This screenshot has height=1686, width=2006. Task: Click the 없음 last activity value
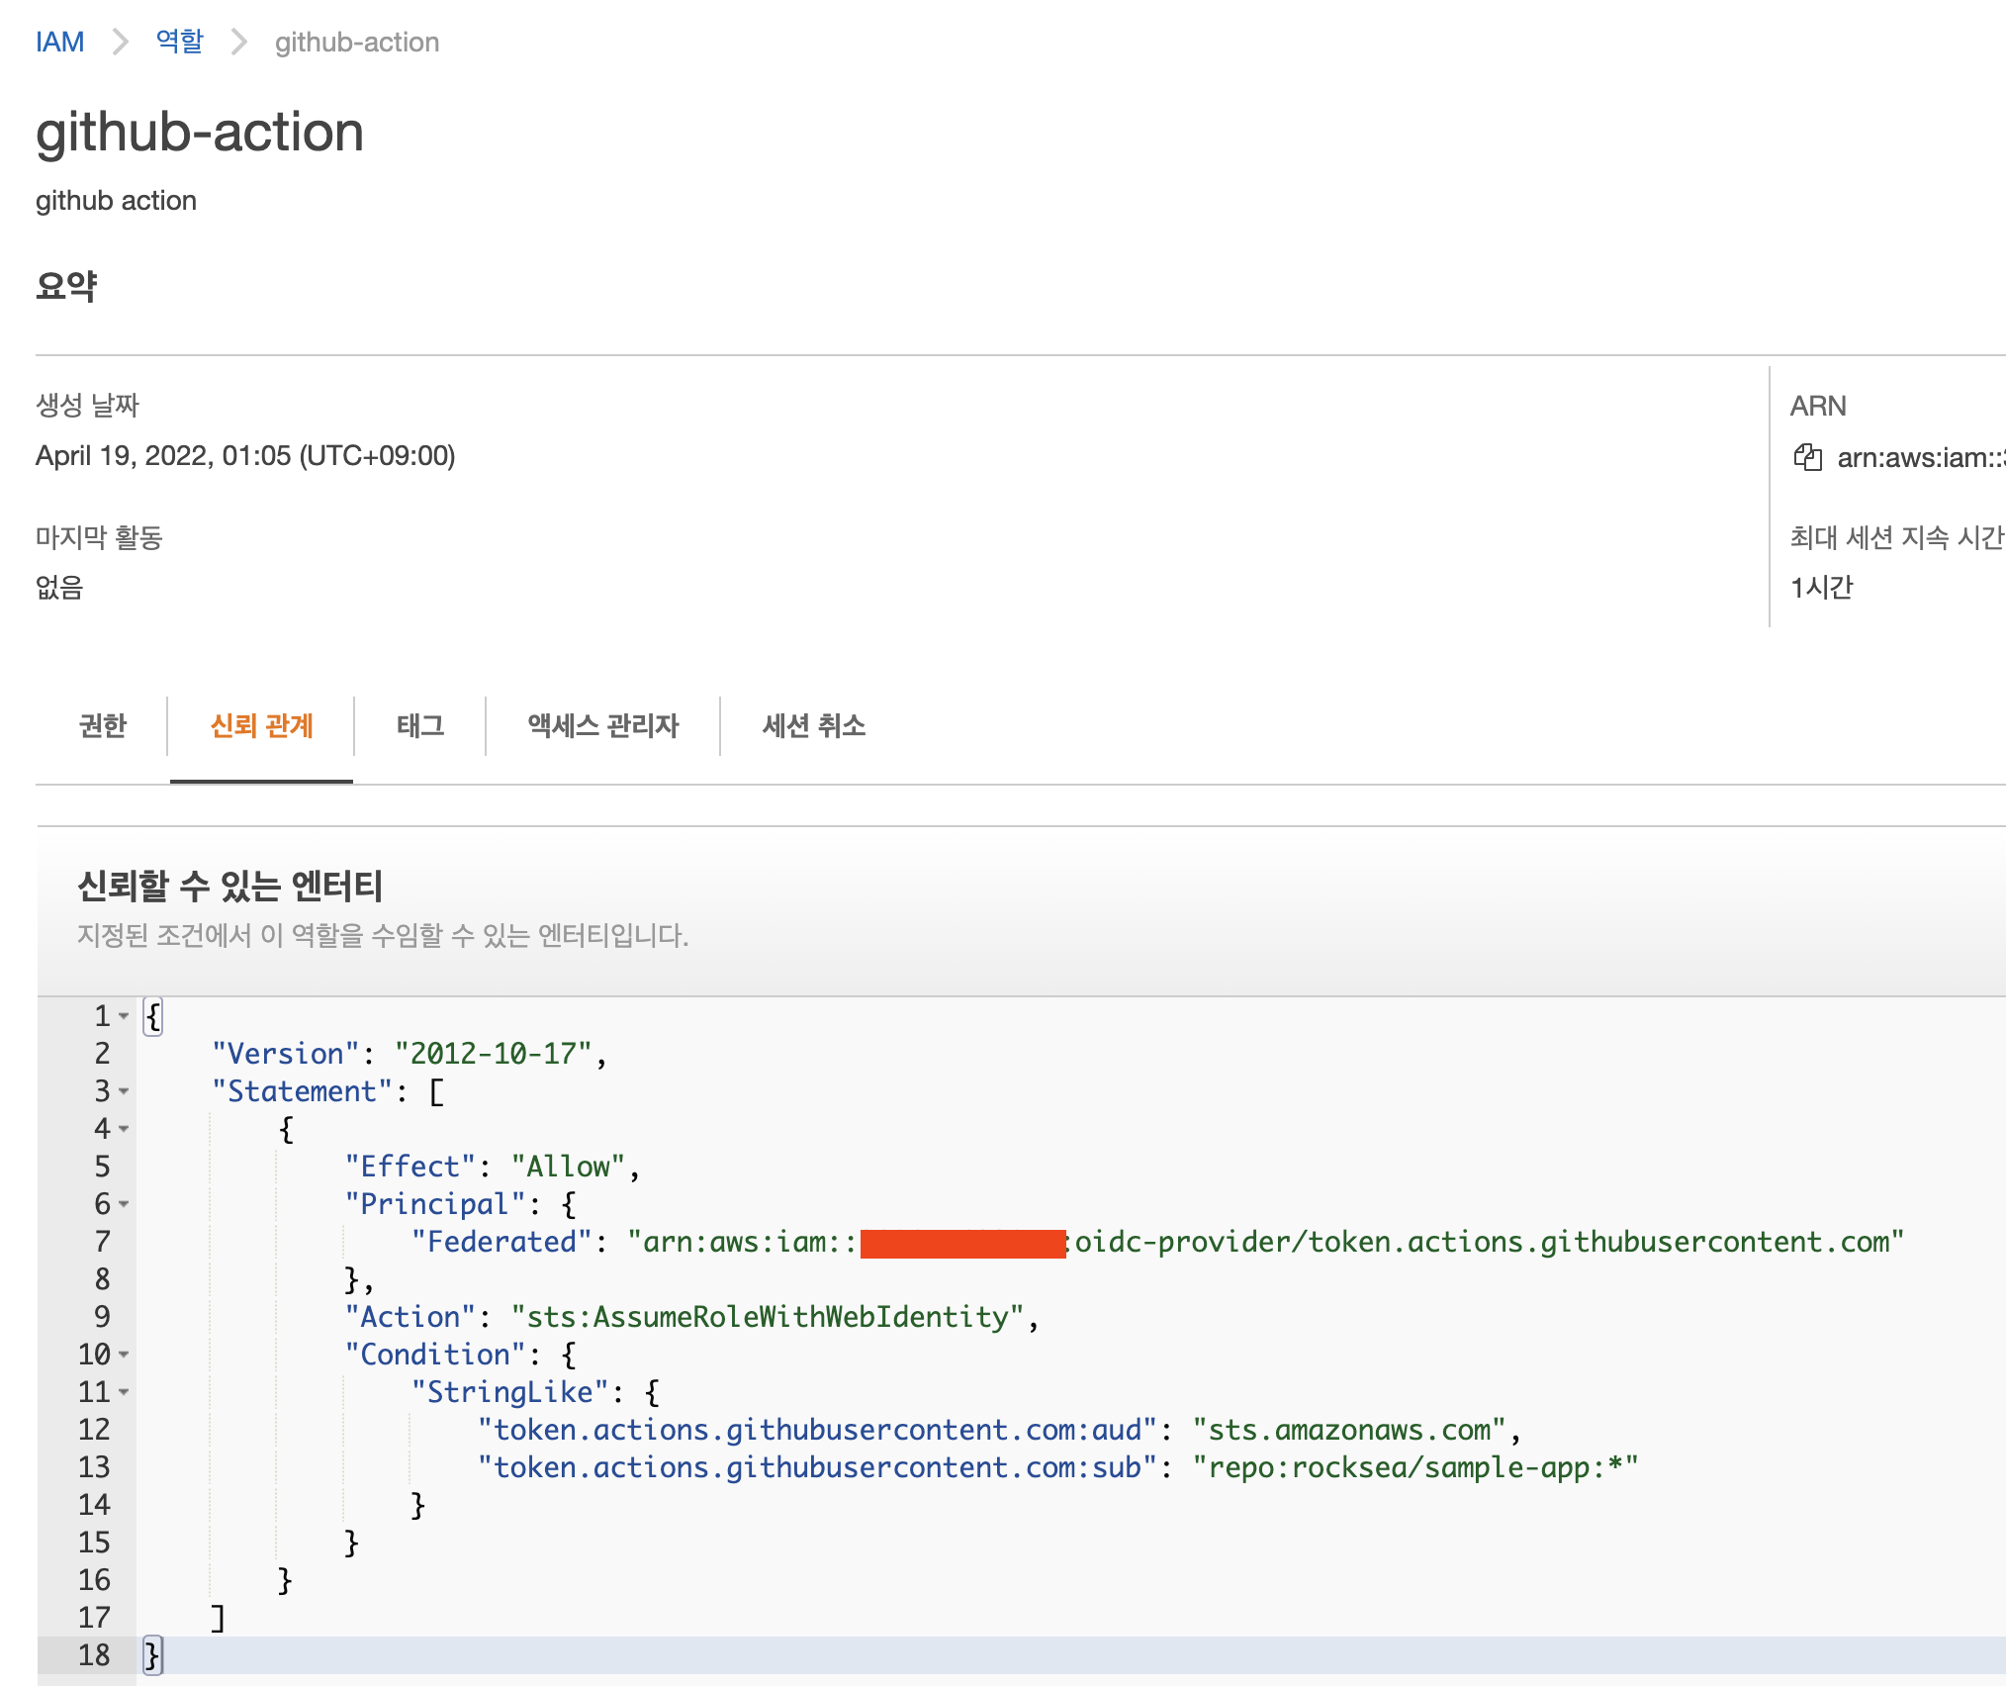(59, 588)
